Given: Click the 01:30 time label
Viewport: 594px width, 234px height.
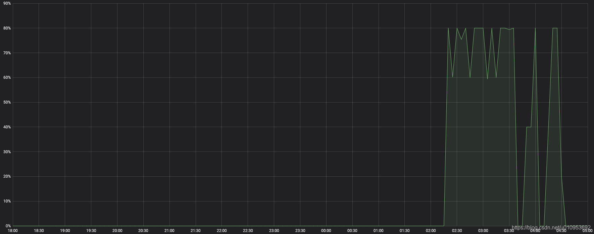Looking at the screenshot, I should [405, 231].
